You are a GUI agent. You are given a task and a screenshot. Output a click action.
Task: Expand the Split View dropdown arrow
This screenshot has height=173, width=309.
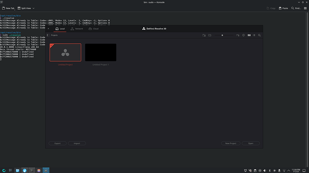pos(34,8)
